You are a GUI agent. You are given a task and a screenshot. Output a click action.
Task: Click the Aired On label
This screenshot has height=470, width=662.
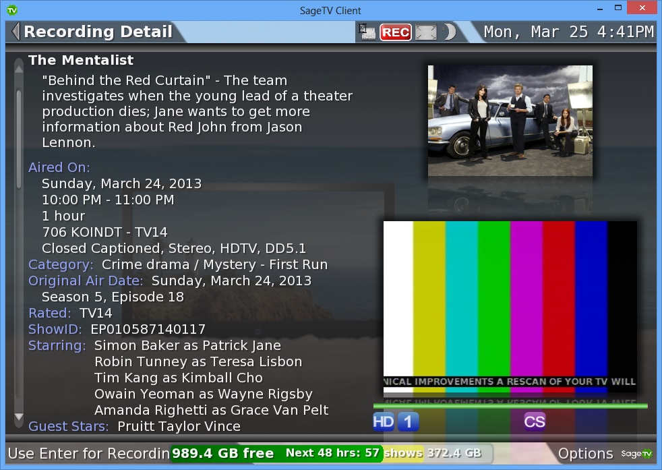click(x=59, y=167)
